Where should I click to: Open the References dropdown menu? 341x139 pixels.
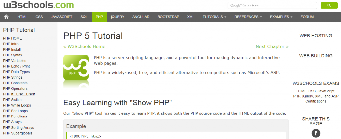(x=248, y=17)
